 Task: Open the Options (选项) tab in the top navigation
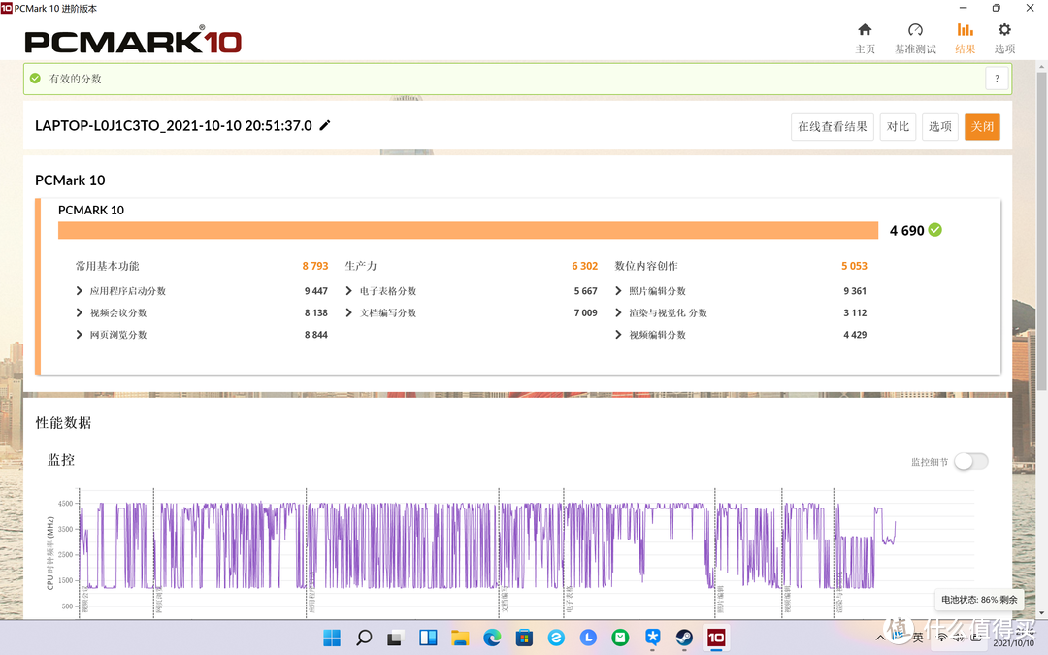pyautogui.click(x=1004, y=38)
